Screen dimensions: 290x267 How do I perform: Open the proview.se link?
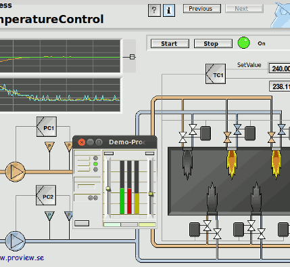[22, 258]
